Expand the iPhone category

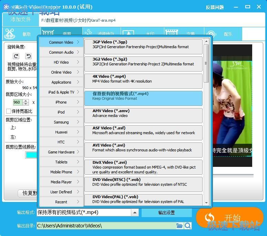coord(61,102)
